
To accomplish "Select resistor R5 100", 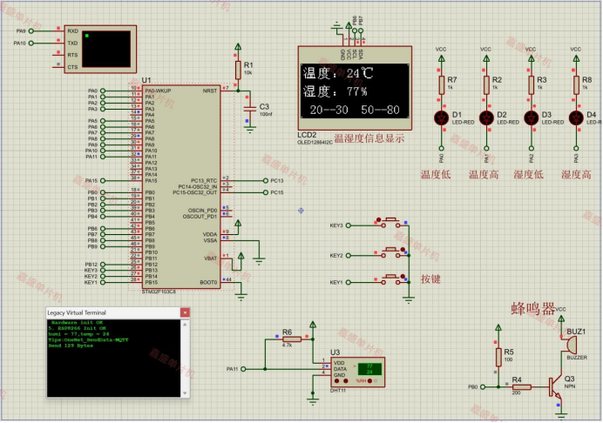I will click(498, 357).
